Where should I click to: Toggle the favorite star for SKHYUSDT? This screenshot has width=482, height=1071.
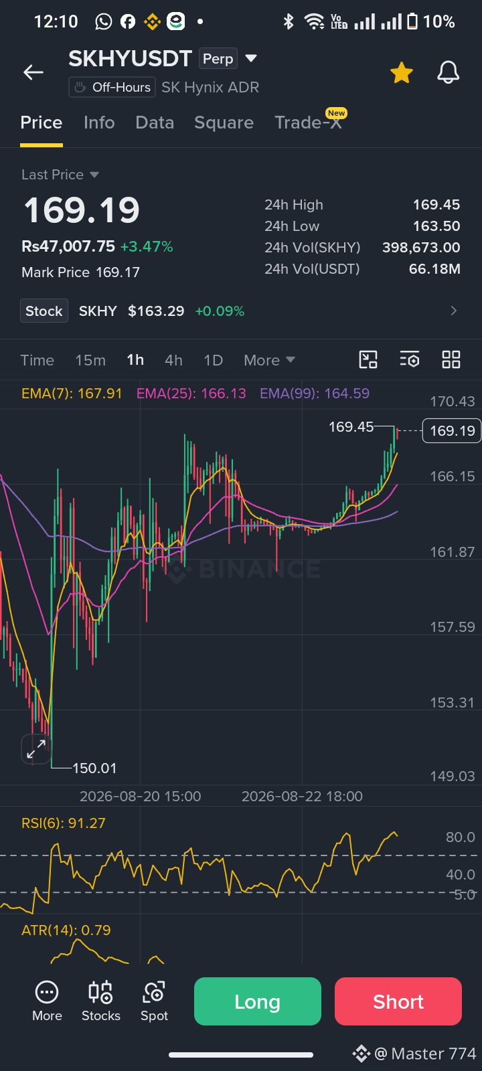tap(402, 72)
